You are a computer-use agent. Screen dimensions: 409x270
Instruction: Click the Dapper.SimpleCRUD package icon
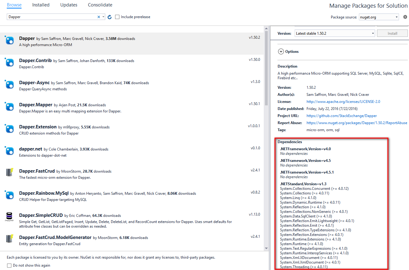(10, 217)
